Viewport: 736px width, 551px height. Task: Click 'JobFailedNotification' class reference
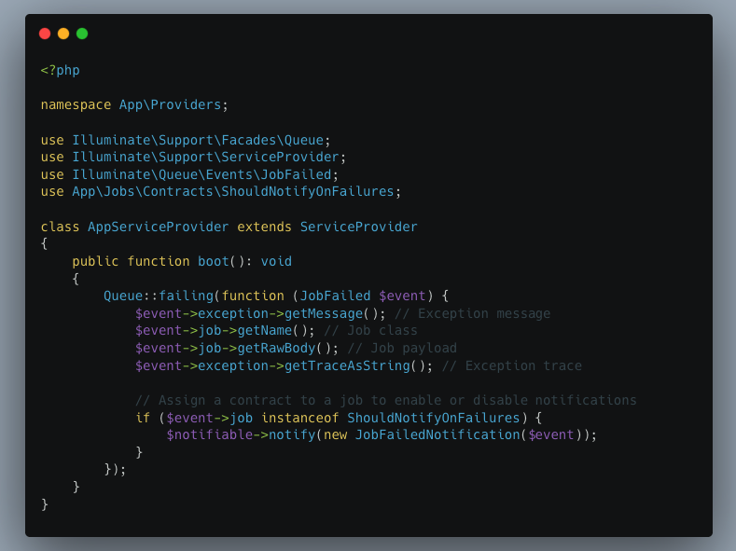tap(437, 434)
